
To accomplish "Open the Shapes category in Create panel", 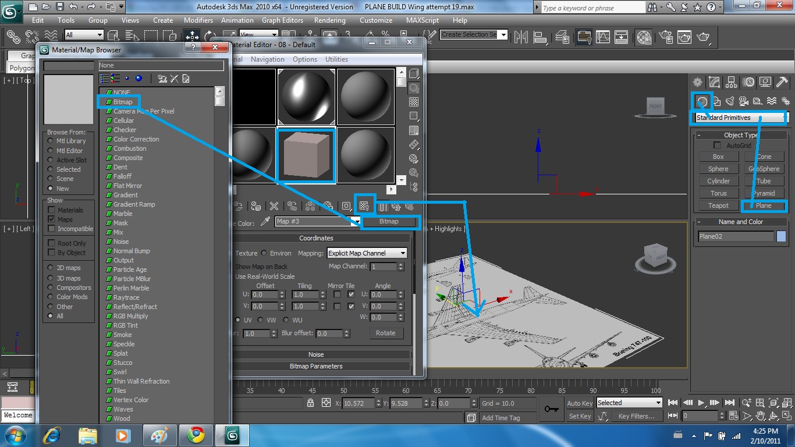I will click(716, 101).
